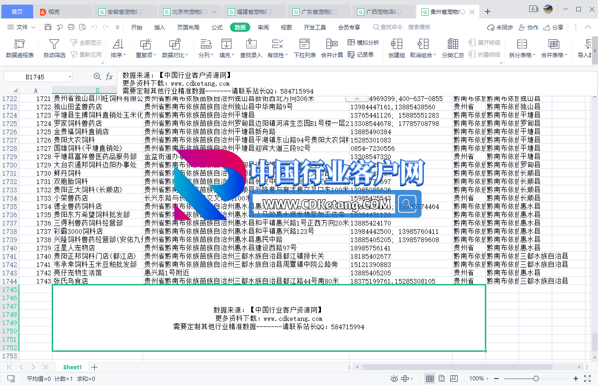
Task: Adjust the zoom slider handle
Action: (x=536, y=379)
